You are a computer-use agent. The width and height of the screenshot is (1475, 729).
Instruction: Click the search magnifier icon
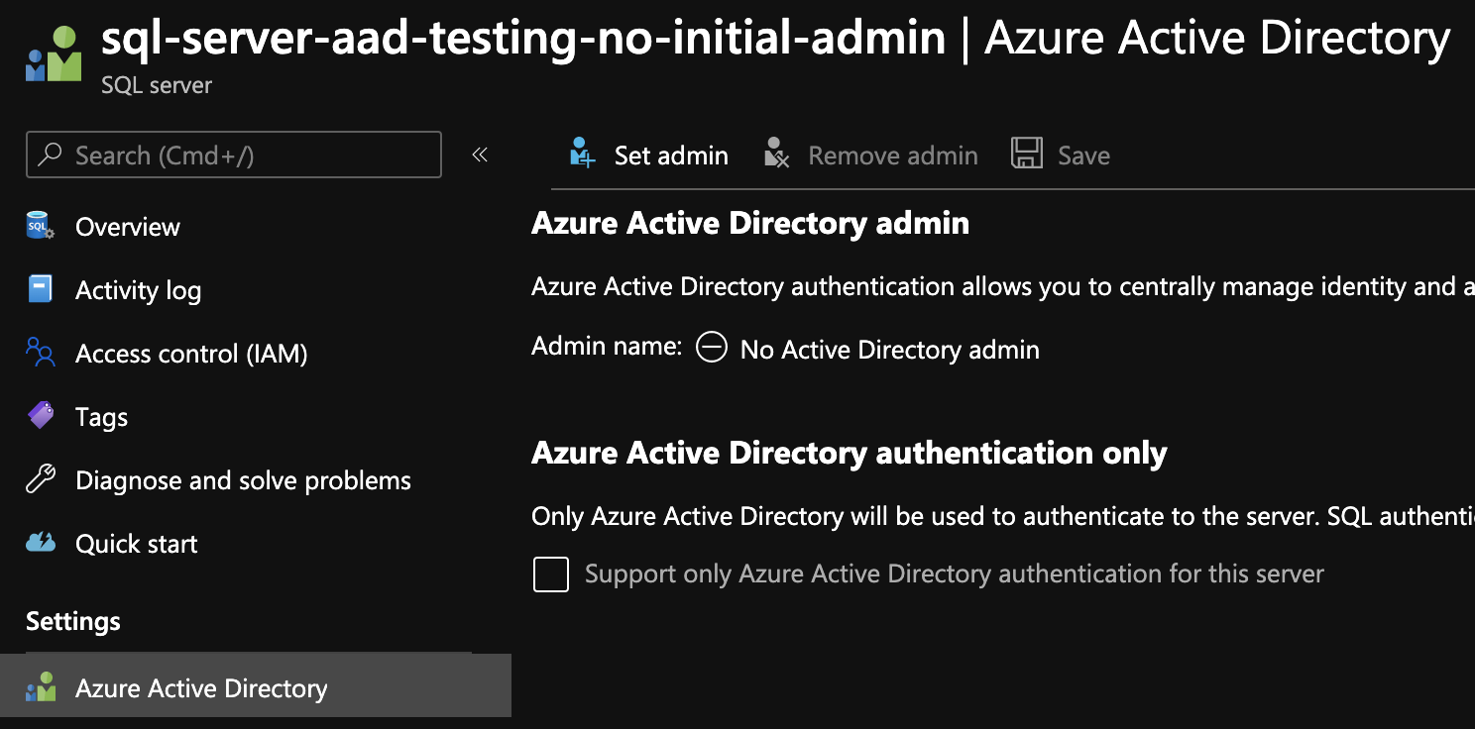tap(50, 155)
